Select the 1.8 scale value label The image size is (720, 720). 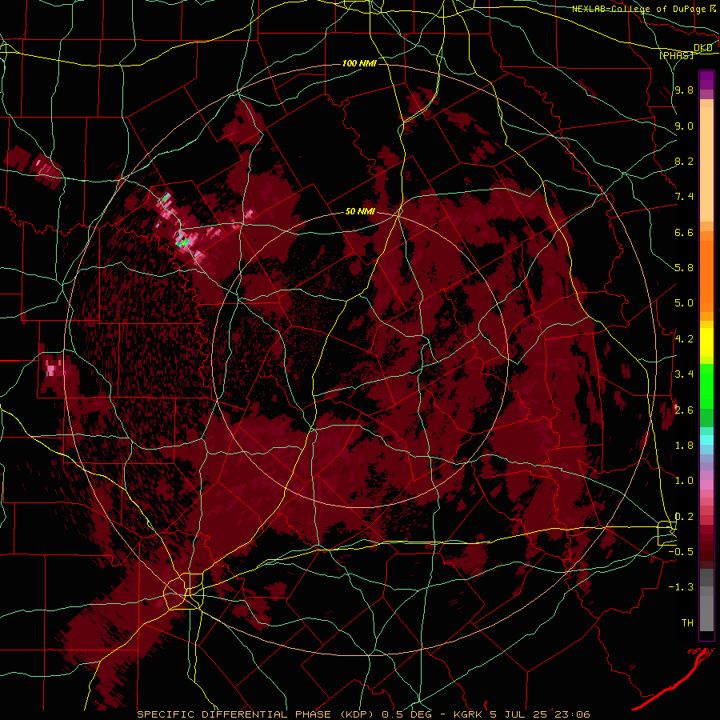point(684,446)
